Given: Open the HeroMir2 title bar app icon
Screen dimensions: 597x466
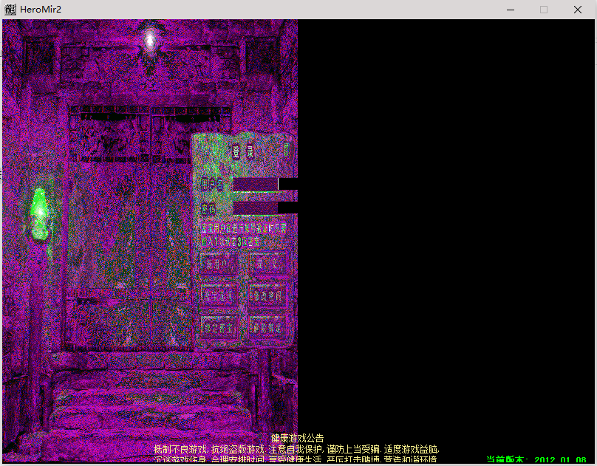Looking at the screenshot, I should pyautogui.click(x=10, y=10).
